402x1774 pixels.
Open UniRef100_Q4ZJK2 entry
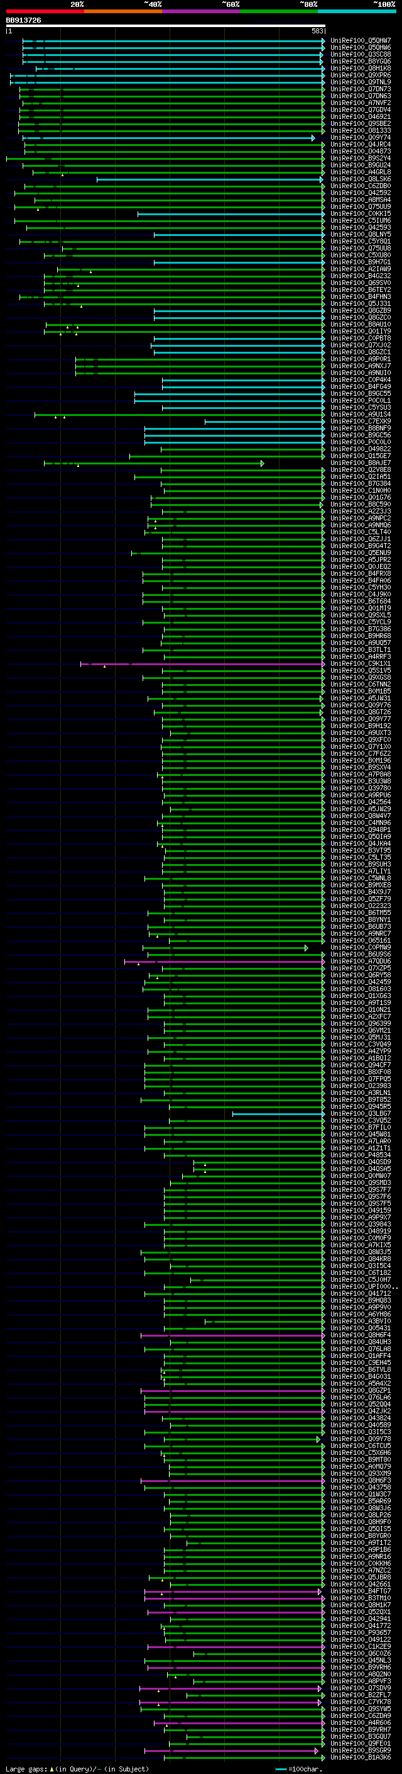click(x=361, y=1411)
